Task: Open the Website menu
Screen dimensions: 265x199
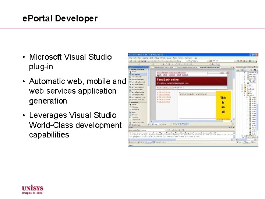Action: click(145, 58)
